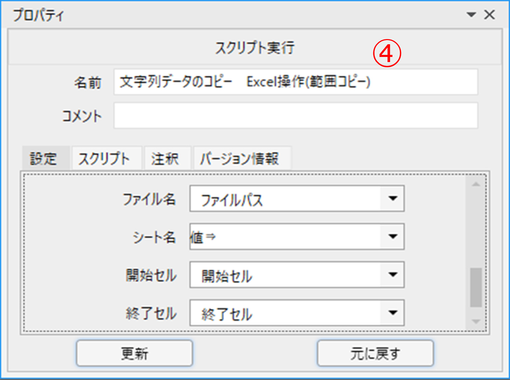Click the scrollbar down arrow
The image size is (510, 380).
click(476, 322)
